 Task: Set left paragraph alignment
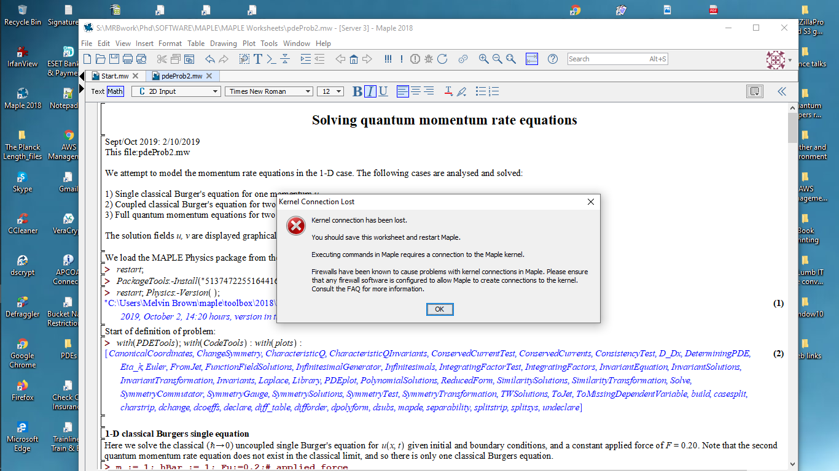tap(403, 91)
